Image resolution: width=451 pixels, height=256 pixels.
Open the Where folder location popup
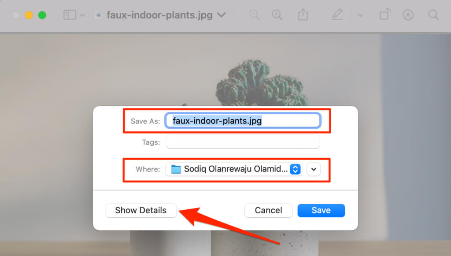pos(233,169)
